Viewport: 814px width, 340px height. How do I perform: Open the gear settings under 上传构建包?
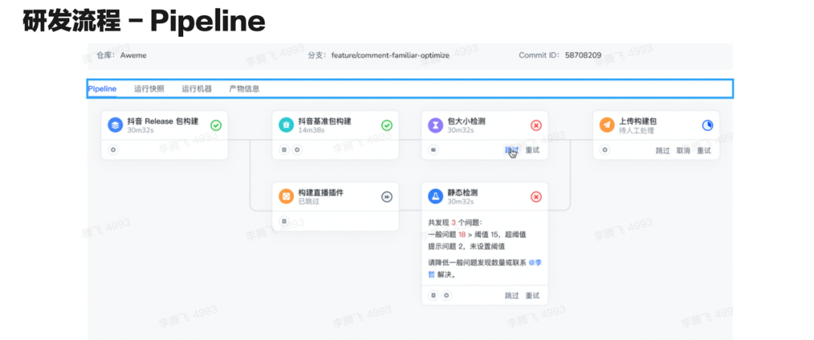(x=604, y=149)
